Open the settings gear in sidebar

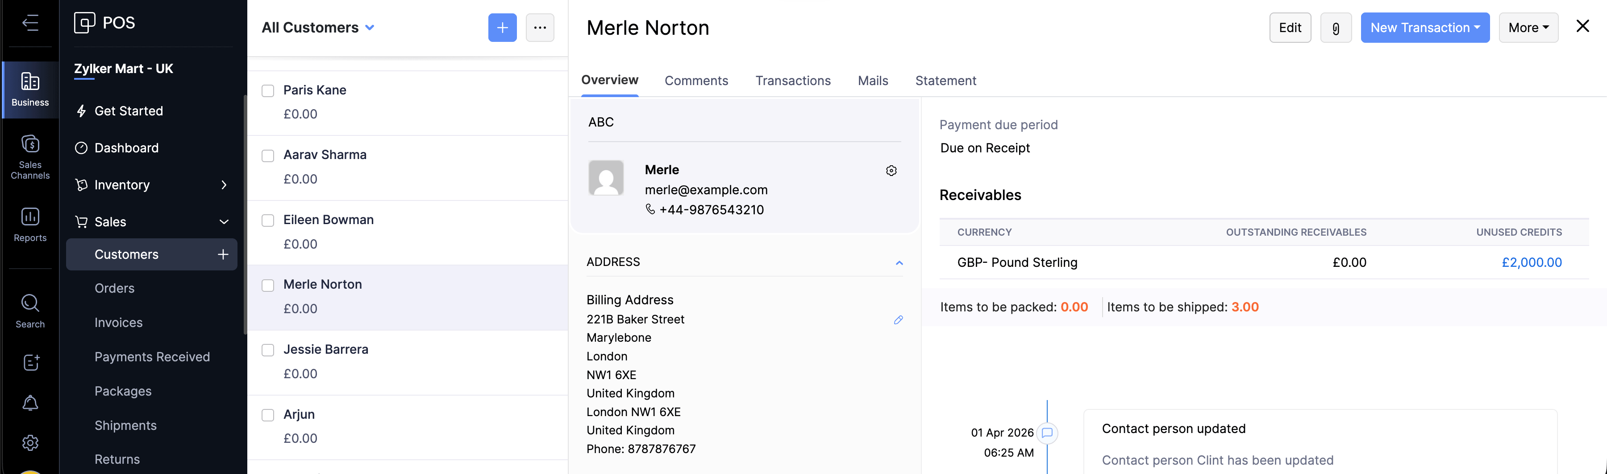pyautogui.click(x=30, y=443)
